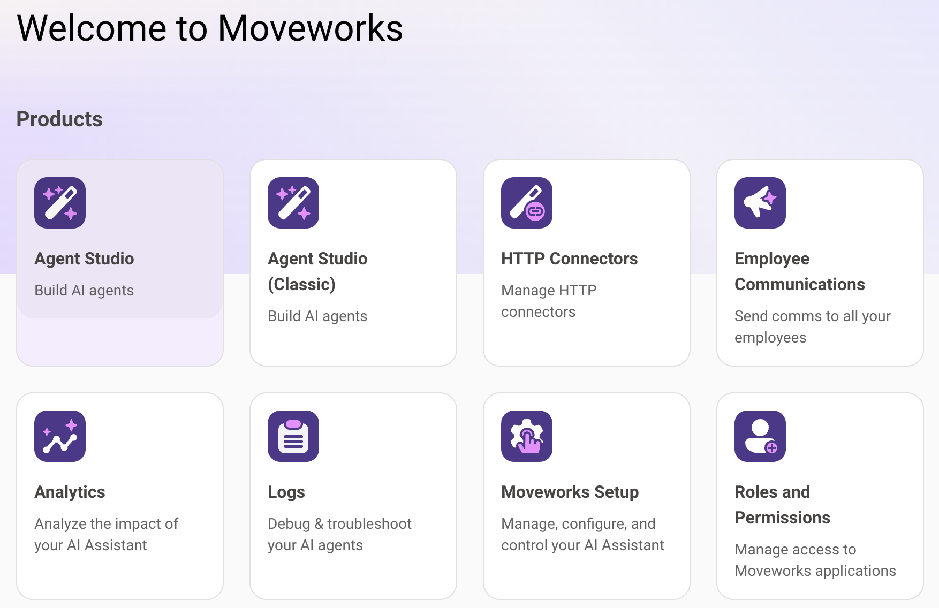
Task: Open the Logs title
Action: pos(286,492)
